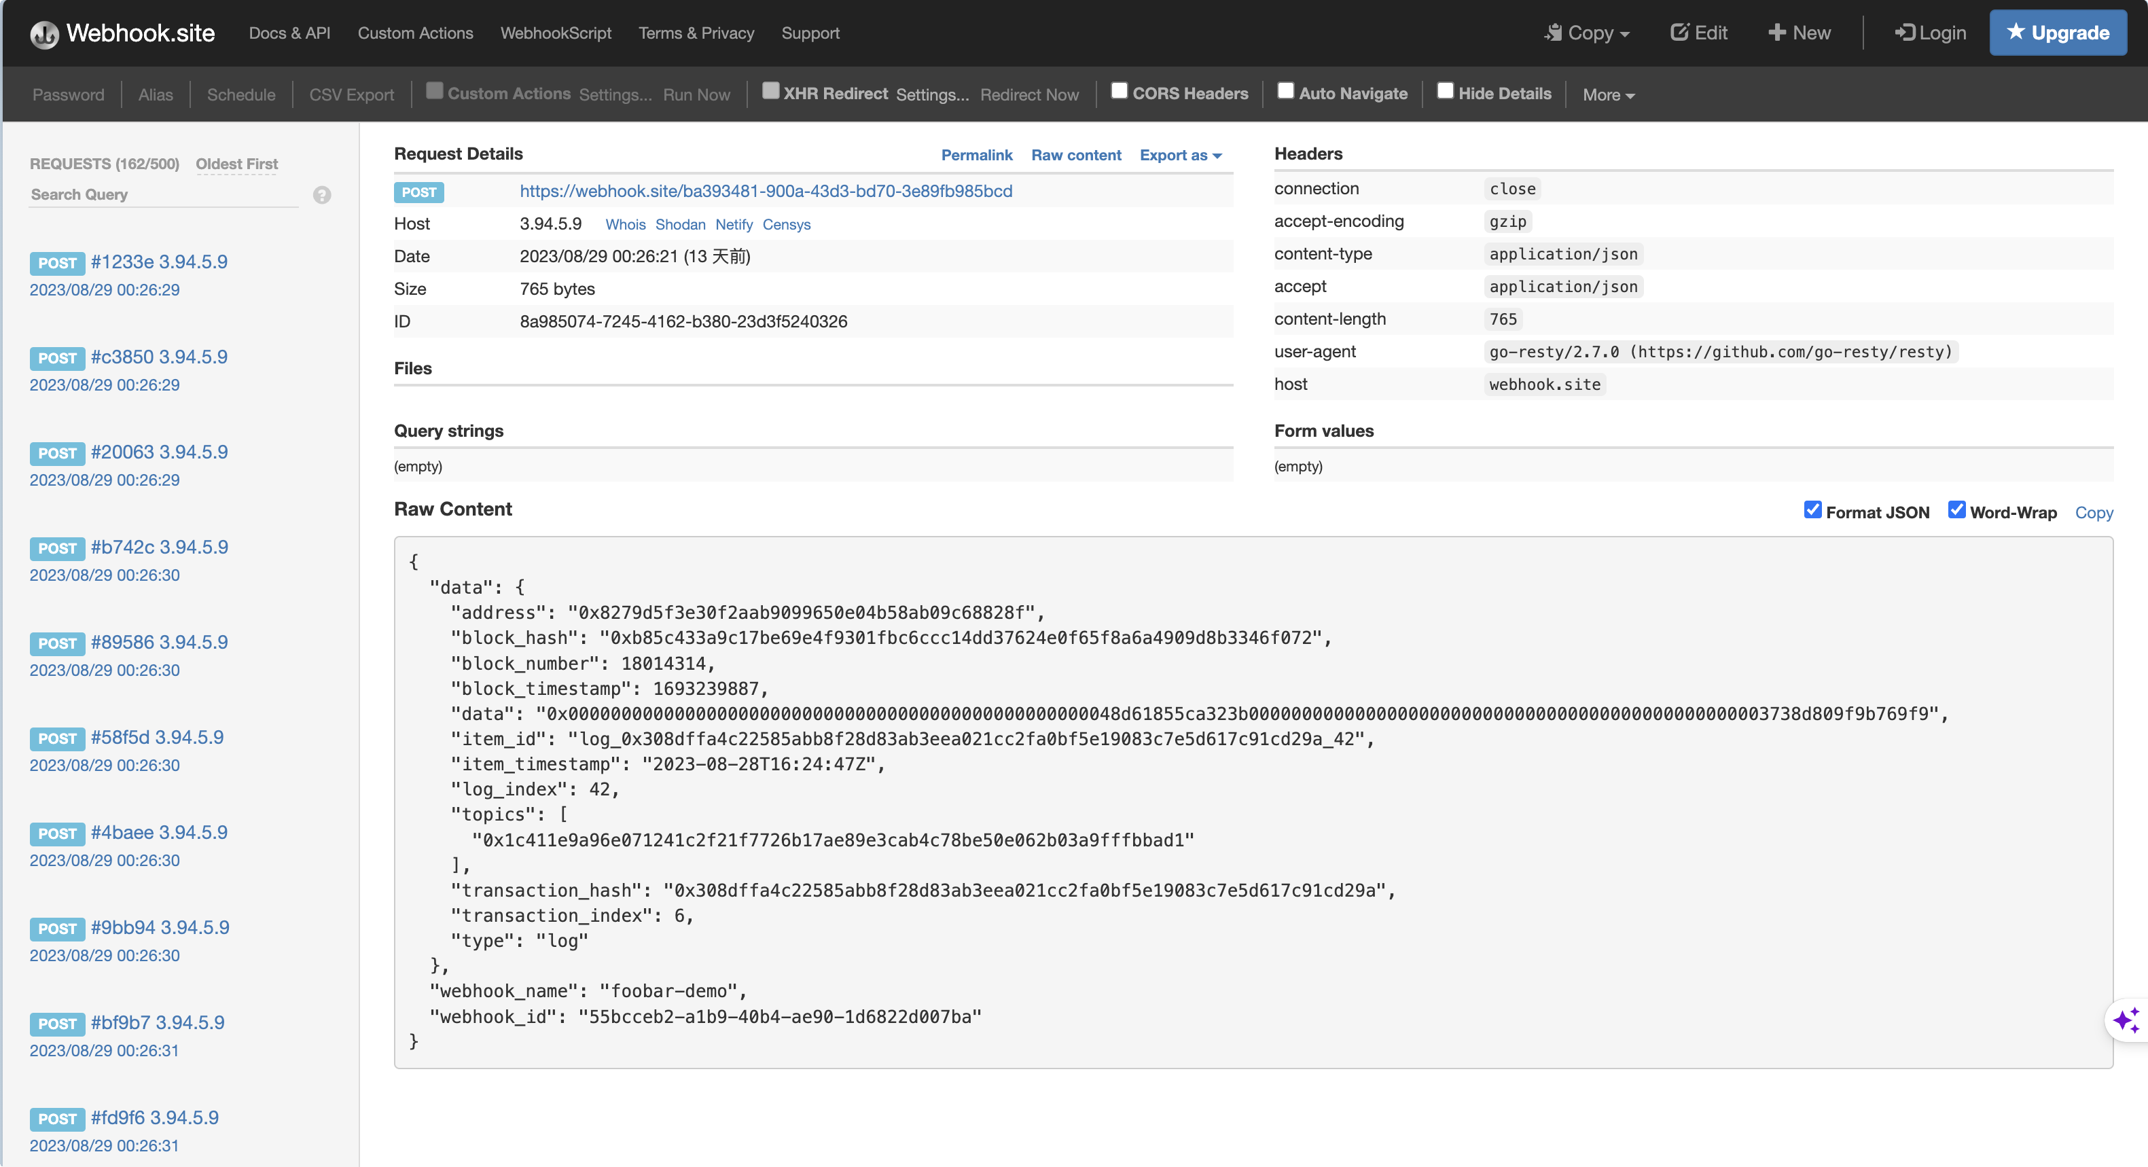Screen dimensions: 2148x1167
Task: Click the Edit pencil icon button
Action: click(x=1698, y=33)
